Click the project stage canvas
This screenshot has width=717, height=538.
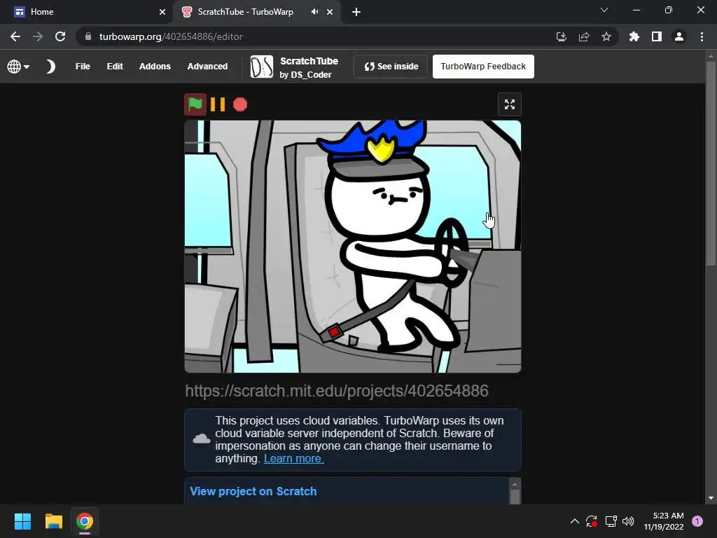(x=353, y=247)
